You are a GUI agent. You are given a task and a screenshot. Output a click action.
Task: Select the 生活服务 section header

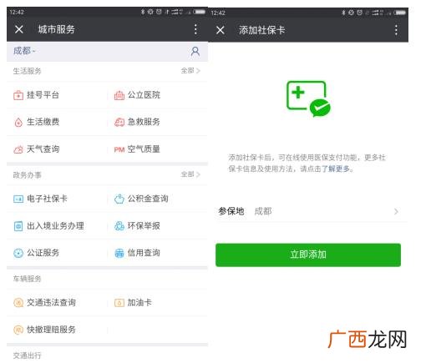tap(27, 71)
